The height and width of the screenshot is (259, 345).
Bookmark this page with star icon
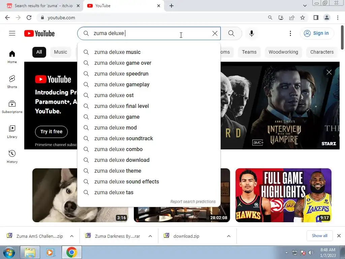303,18
